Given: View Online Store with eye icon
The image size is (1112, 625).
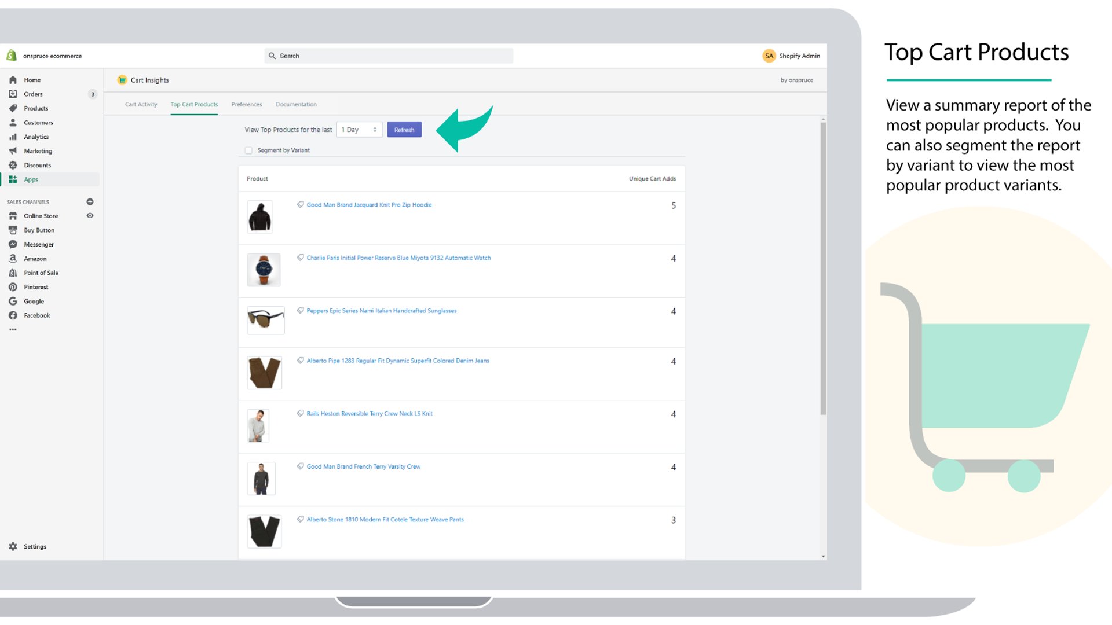Looking at the screenshot, I should point(90,216).
